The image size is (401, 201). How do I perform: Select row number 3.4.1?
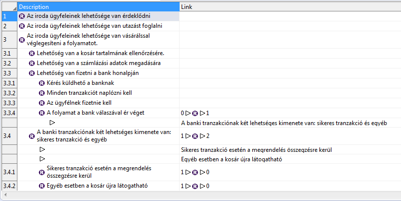point(9,172)
